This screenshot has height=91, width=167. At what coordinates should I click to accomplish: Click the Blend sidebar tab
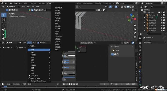136,79
